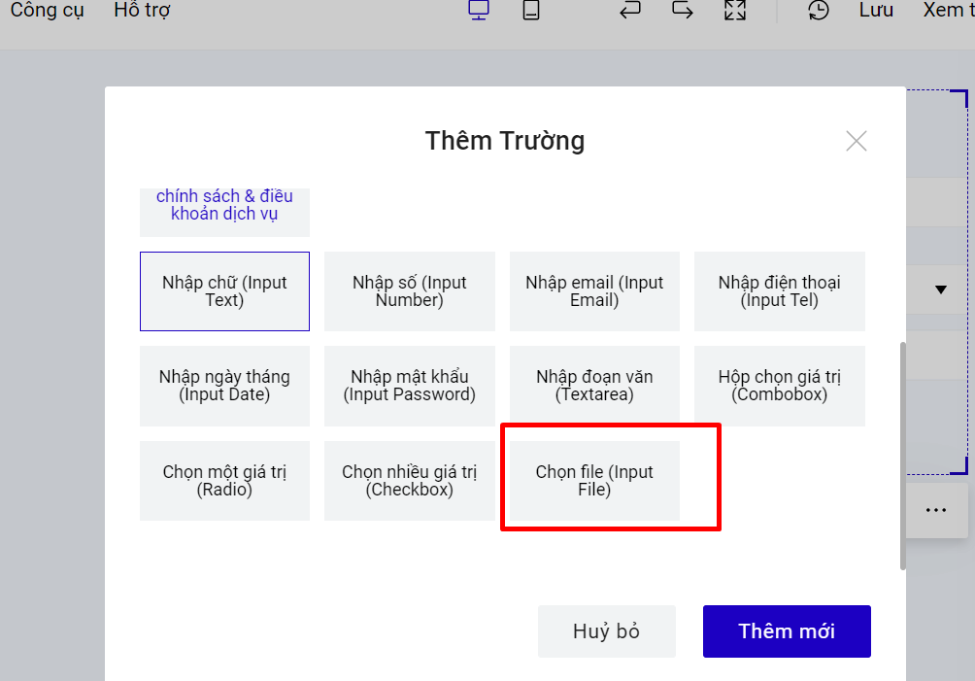Select Hộp chọn giá trị (Combobox) field

(x=779, y=387)
